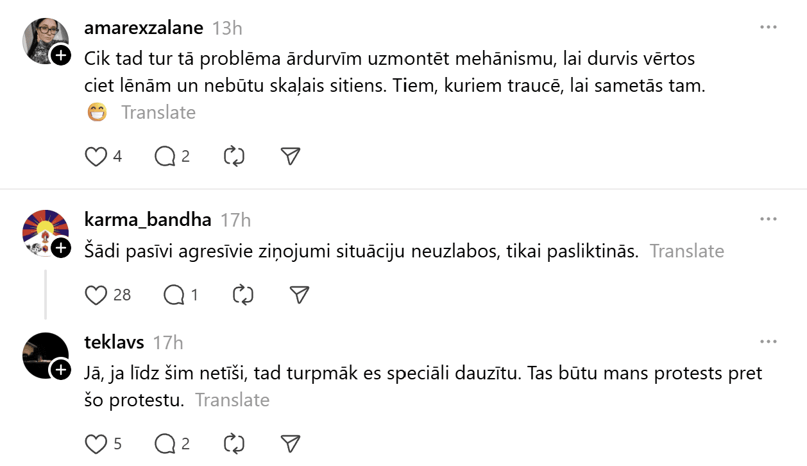807x466 pixels.
Task: Translate karma_bandha's post
Action: pyautogui.click(x=687, y=251)
